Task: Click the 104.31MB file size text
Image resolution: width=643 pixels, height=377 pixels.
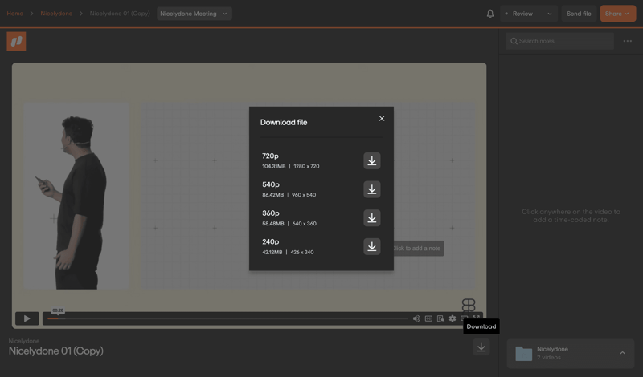Action: [x=273, y=166]
